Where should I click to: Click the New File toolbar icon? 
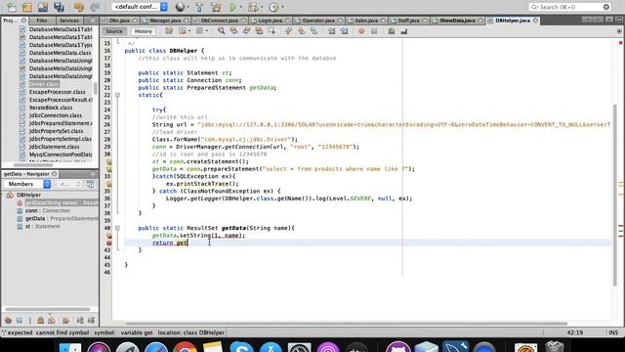point(12,7)
